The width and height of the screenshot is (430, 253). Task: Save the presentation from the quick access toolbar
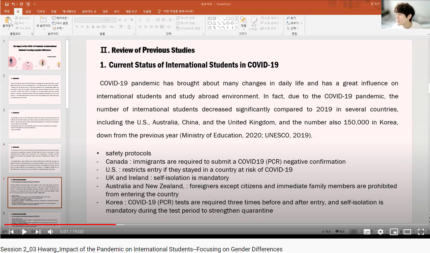point(7,4)
